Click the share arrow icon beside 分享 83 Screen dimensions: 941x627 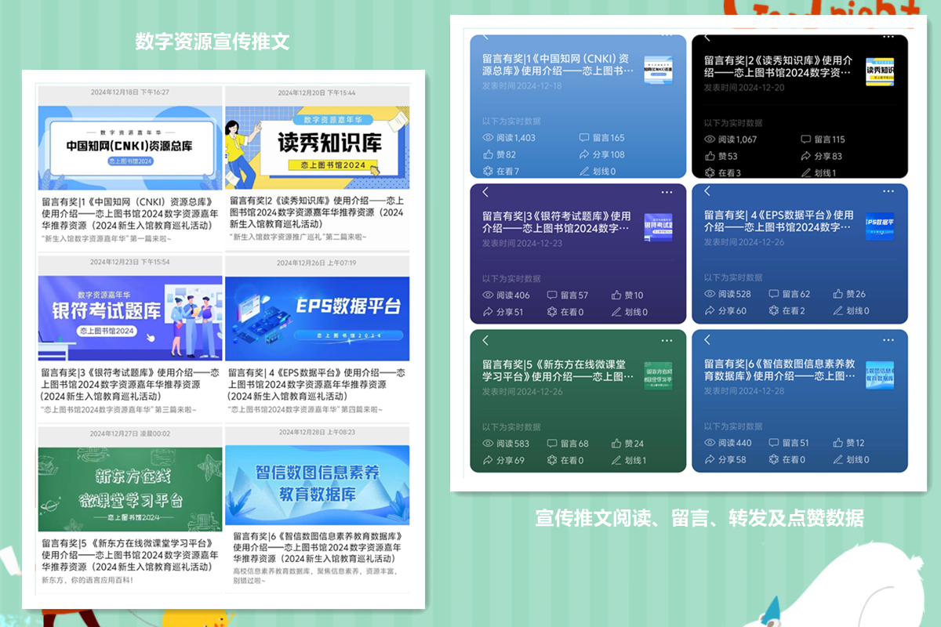(806, 157)
